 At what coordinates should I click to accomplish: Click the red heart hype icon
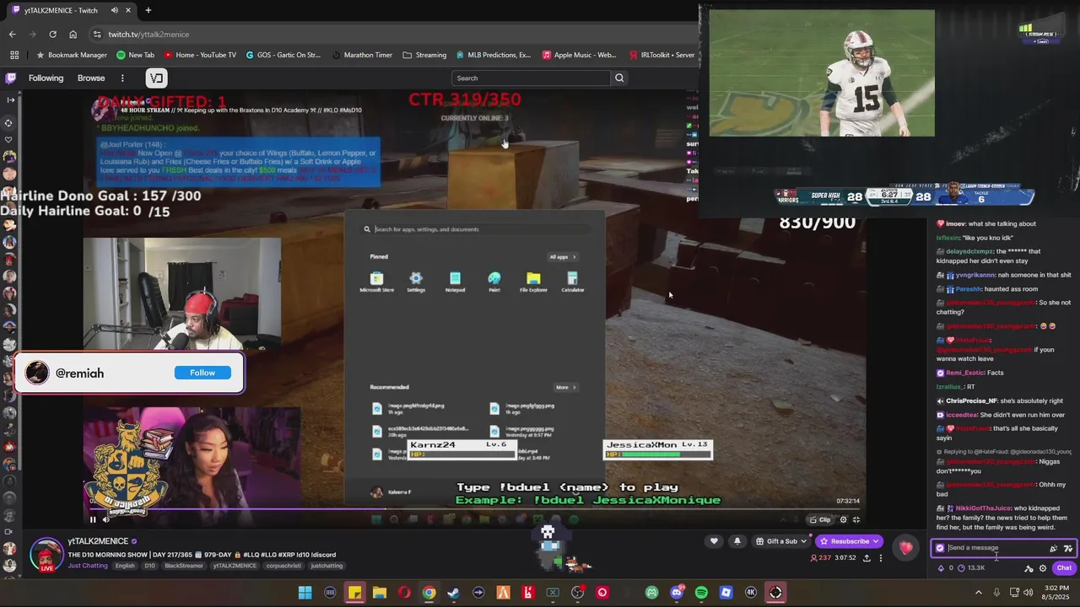[x=905, y=548]
